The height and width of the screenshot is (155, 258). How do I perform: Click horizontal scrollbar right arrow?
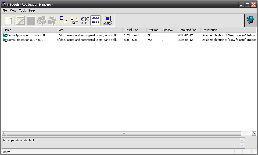tap(254, 134)
